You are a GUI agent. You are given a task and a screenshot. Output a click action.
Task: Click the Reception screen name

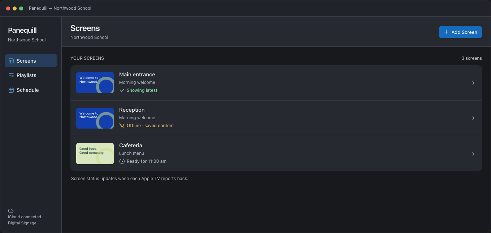click(x=132, y=110)
